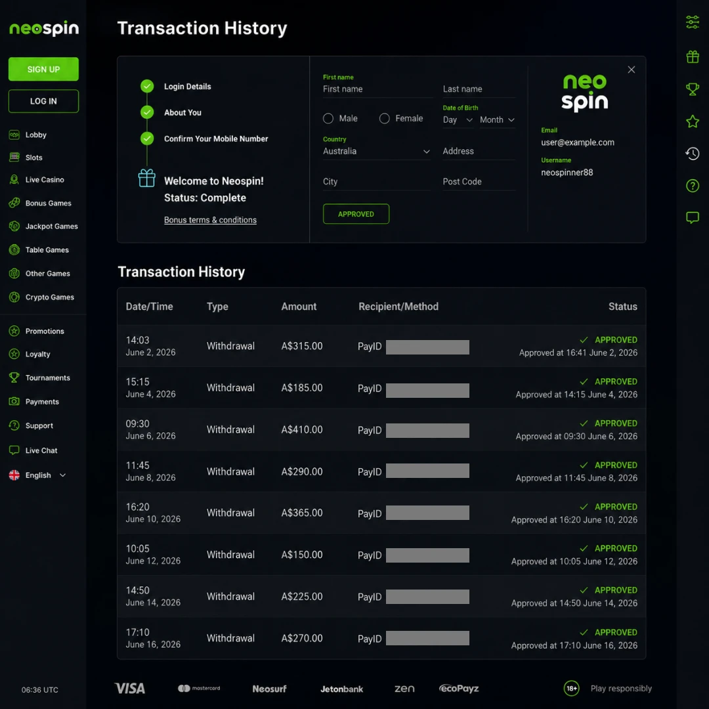The image size is (709, 709).
Task: Open the Crypto Games icon
Action: point(14,297)
